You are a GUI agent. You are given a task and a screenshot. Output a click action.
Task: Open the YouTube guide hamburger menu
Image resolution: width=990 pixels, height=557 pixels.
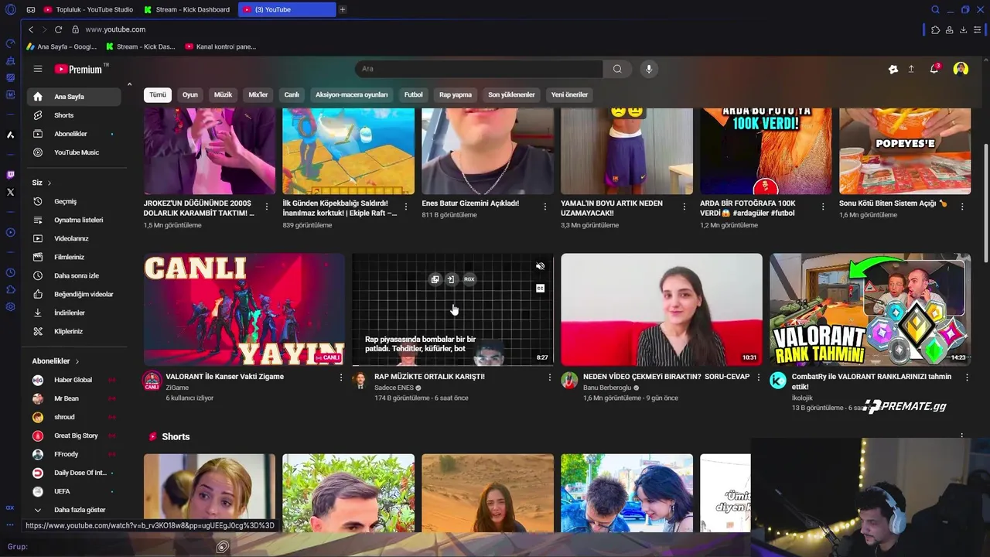tap(38, 69)
